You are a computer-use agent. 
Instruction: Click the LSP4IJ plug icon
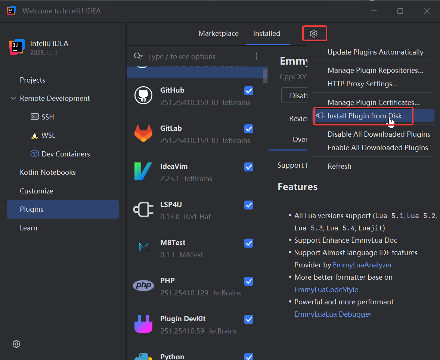point(143,210)
